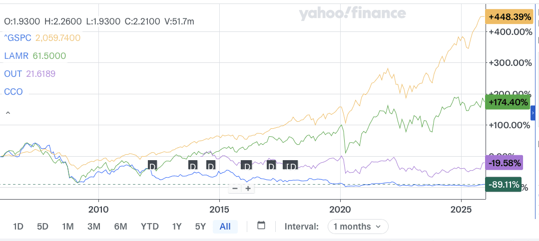Click the orange +448.39% value badge
The width and height of the screenshot is (539, 241).
click(x=510, y=17)
